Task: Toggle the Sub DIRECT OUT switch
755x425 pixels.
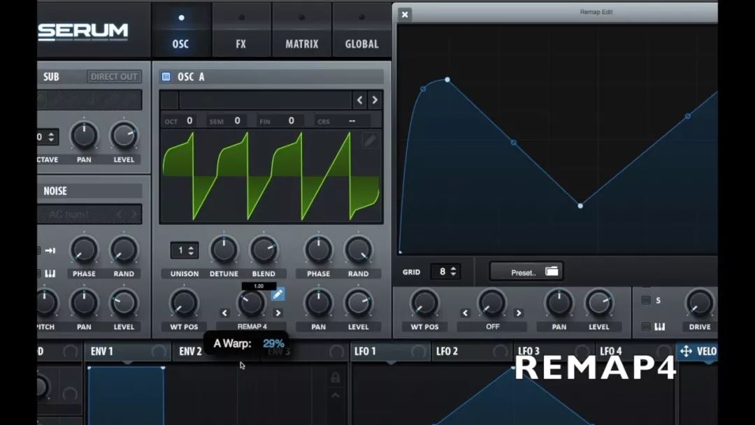Action: click(x=114, y=77)
